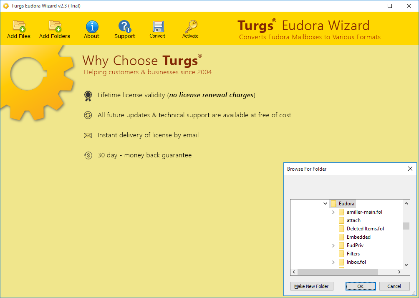This screenshot has width=419, height=298.
Task: Click 'Instant delivery of license by email'
Action: [148, 135]
